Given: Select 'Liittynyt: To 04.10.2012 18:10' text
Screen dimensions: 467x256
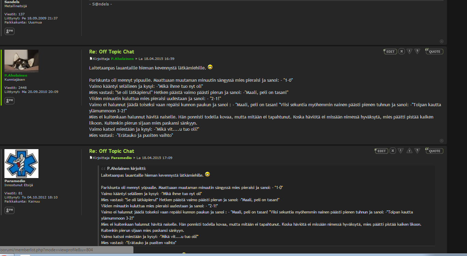Looking at the screenshot, I should point(31,197).
